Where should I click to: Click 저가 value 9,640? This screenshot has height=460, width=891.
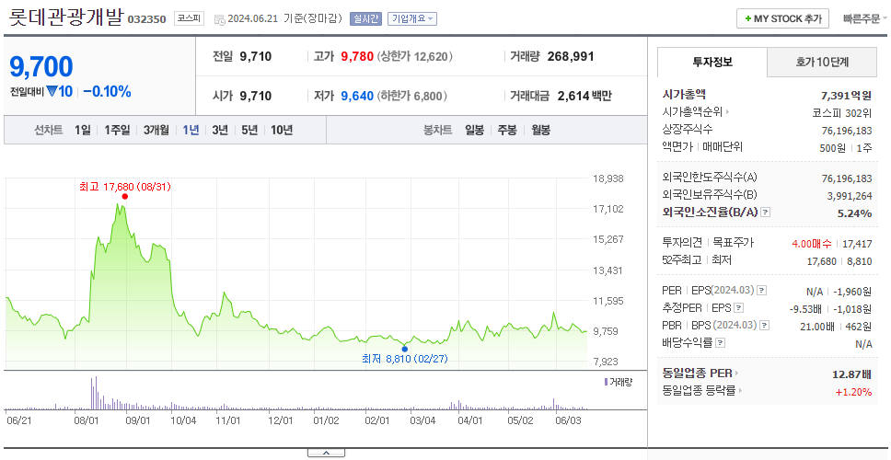(x=357, y=96)
